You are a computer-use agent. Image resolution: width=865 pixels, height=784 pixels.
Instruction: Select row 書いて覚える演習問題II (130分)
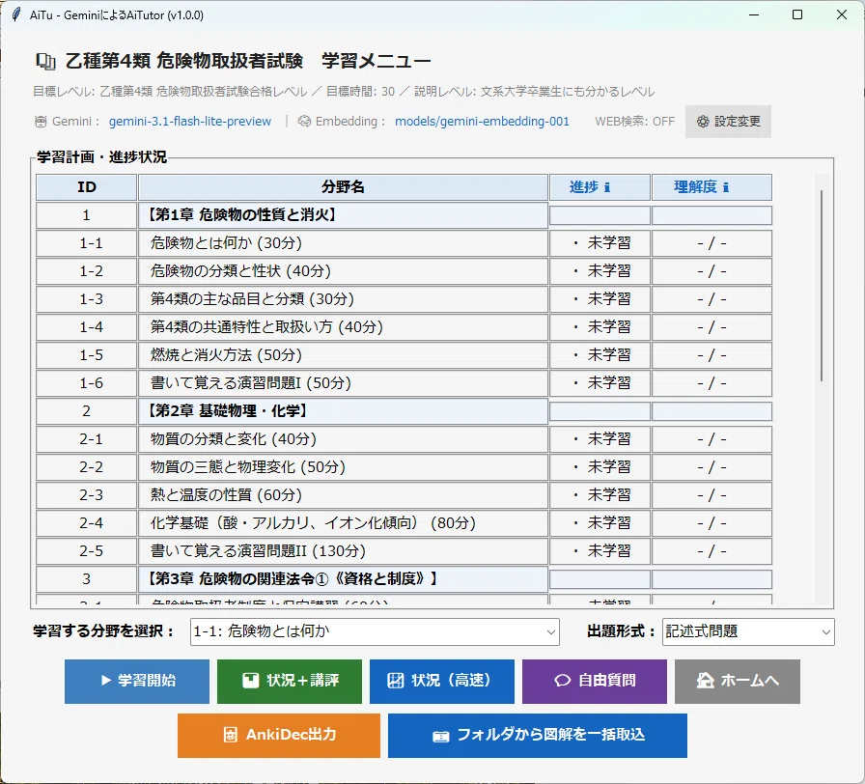[x=343, y=551]
